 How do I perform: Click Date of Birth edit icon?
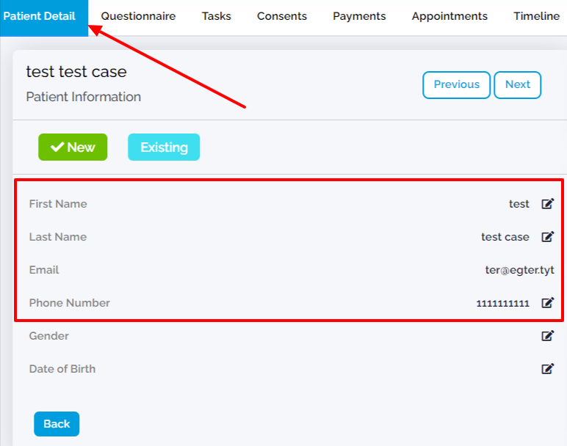547,369
